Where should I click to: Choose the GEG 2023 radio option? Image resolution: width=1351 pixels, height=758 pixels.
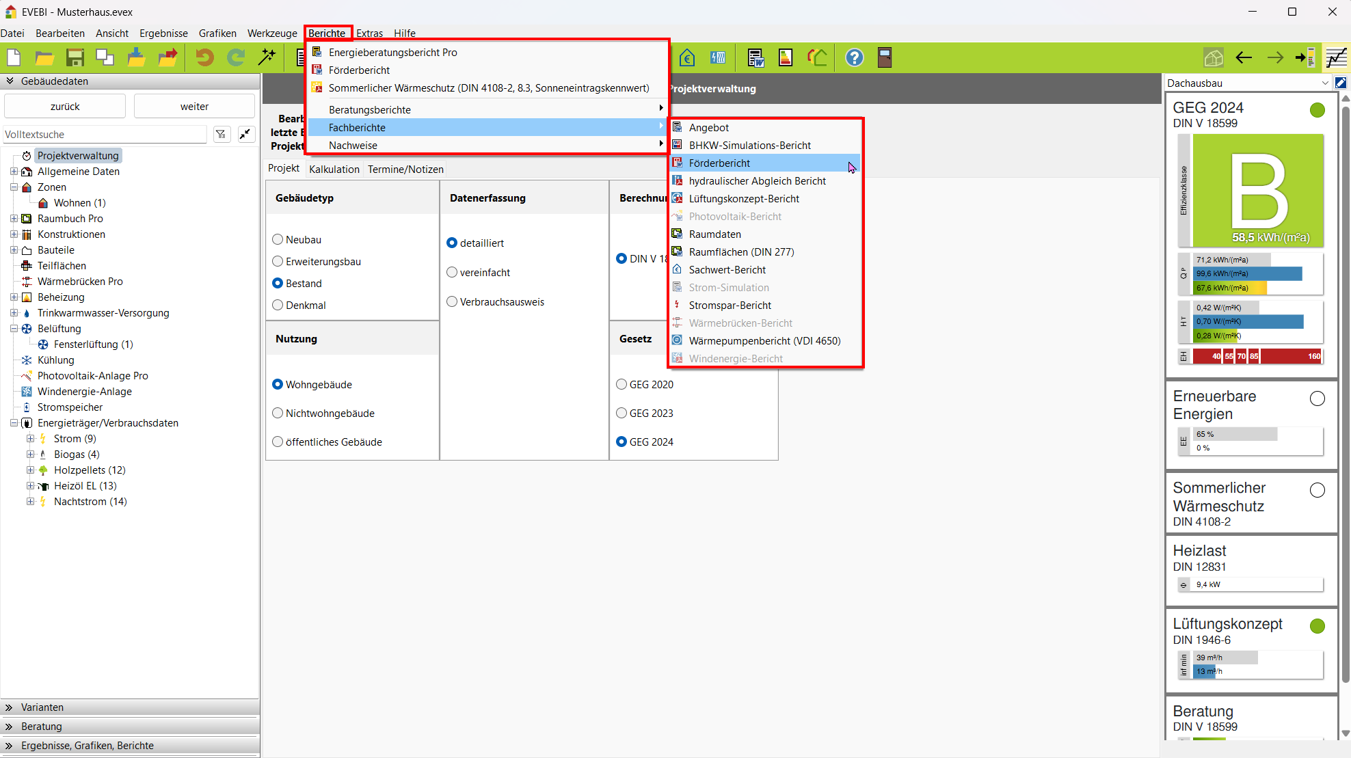coord(621,413)
